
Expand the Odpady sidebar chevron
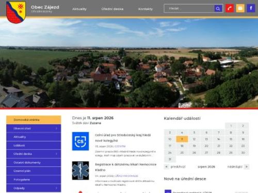[x=56, y=188]
